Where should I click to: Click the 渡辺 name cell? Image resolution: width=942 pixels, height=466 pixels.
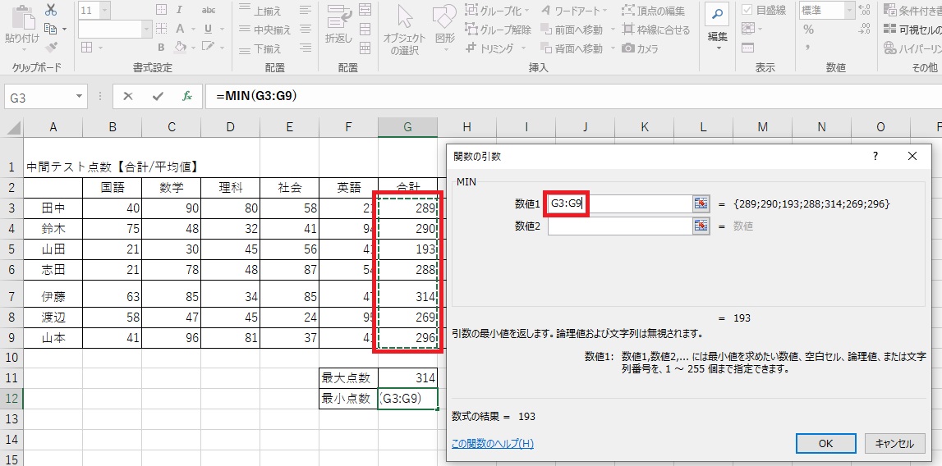coord(53,317)
